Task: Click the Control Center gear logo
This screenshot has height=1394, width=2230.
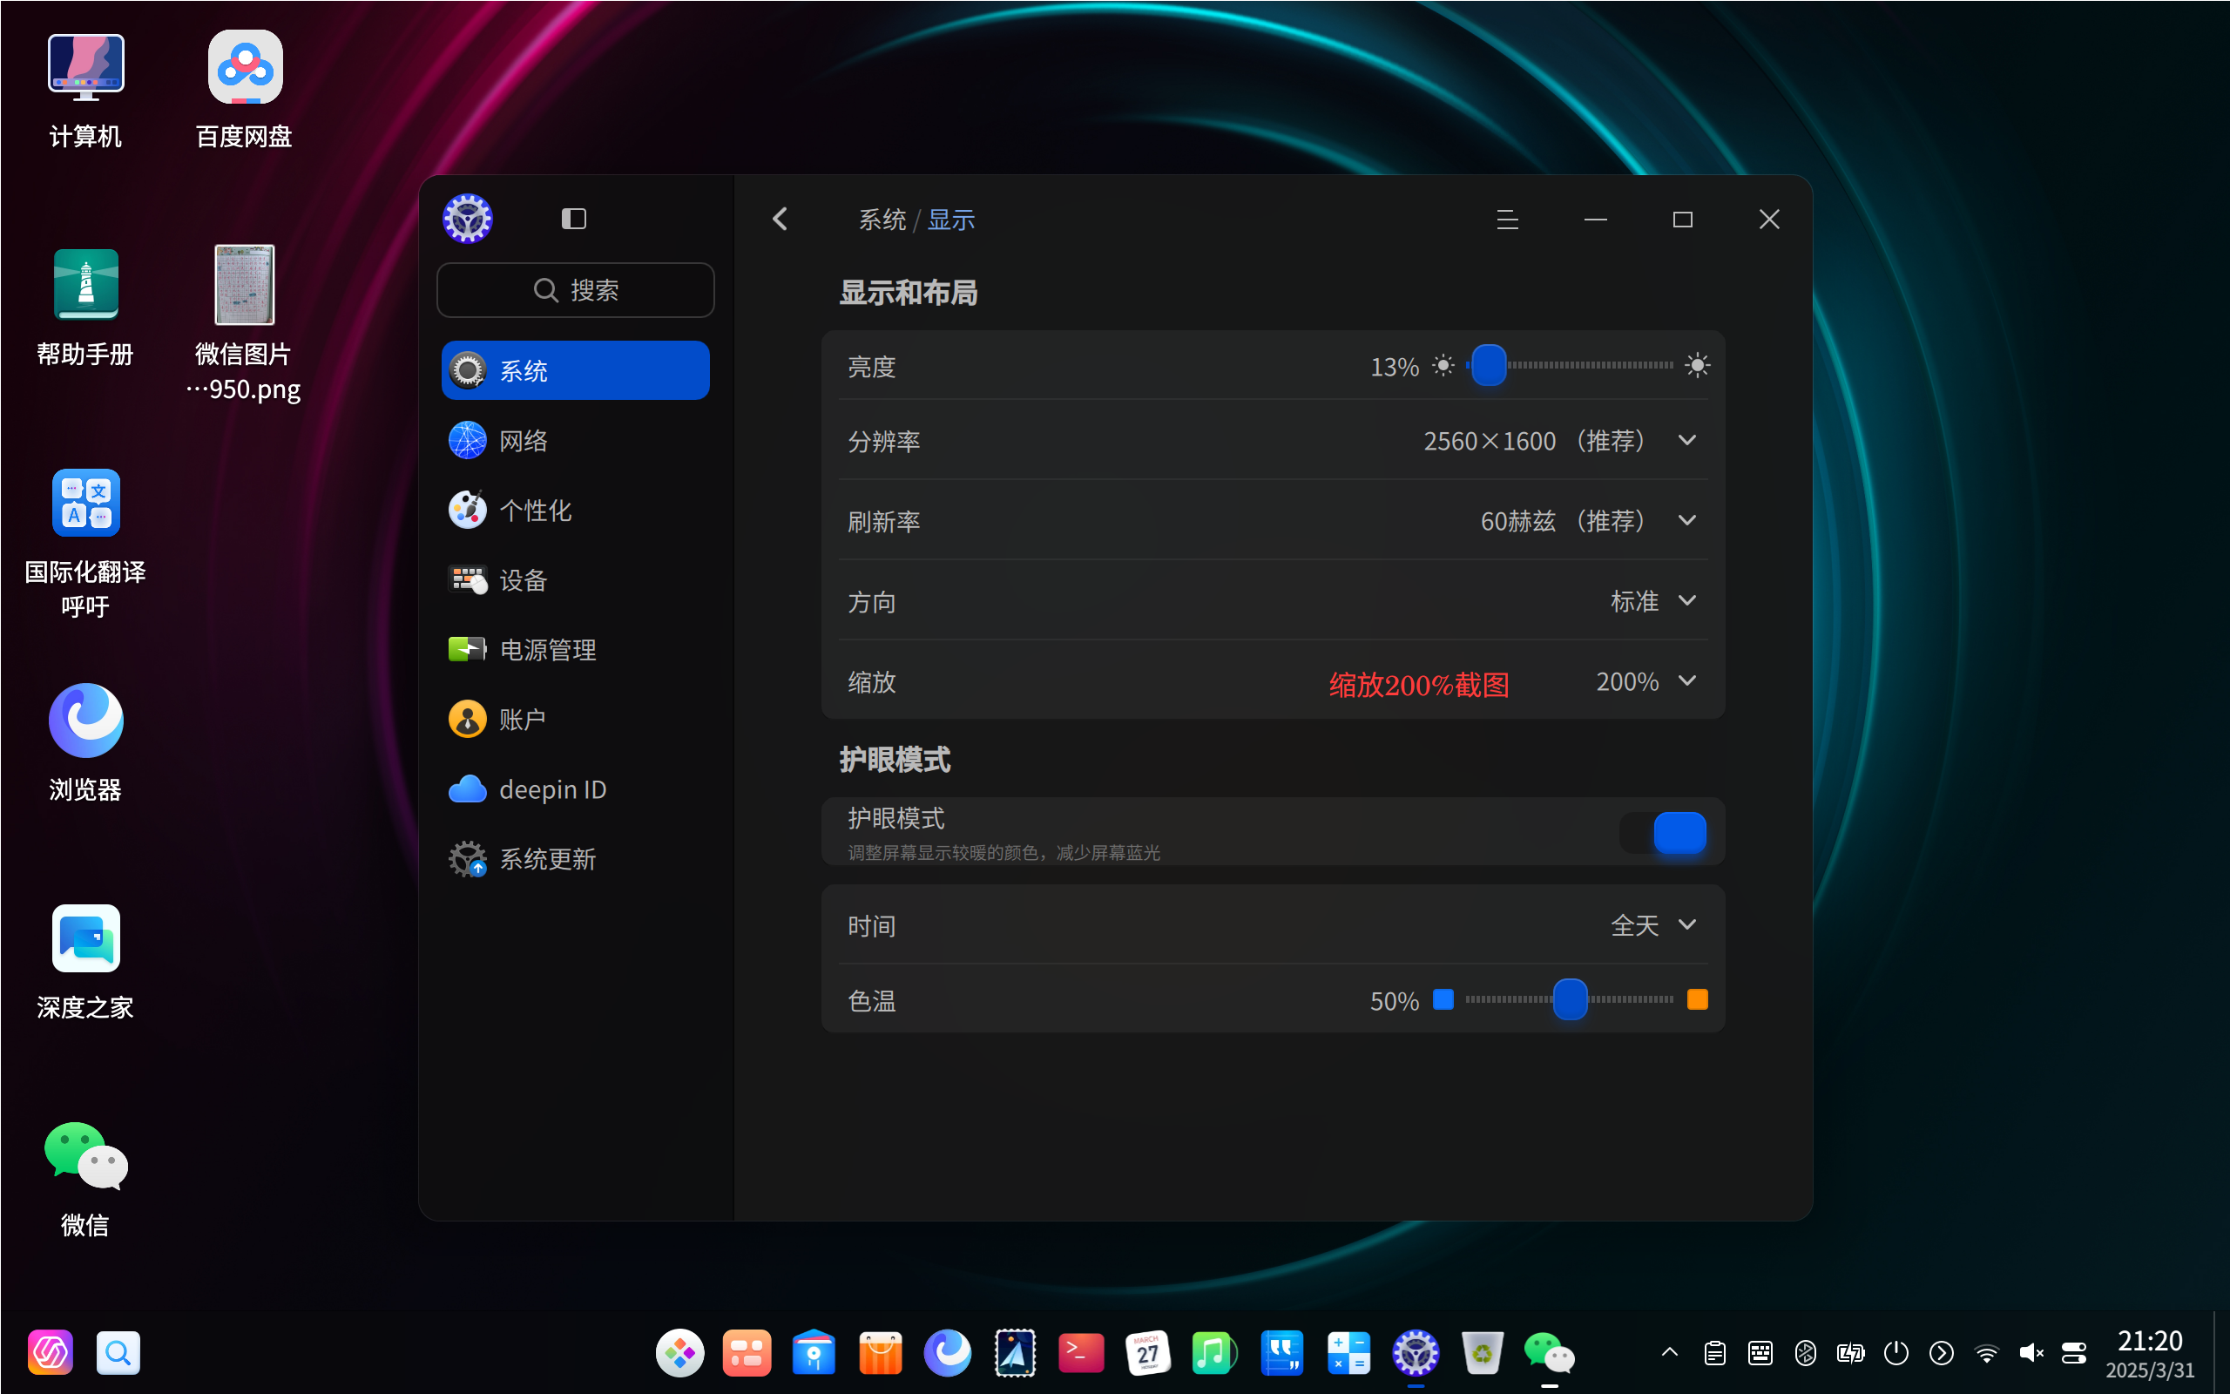Action: coord(467,219)
